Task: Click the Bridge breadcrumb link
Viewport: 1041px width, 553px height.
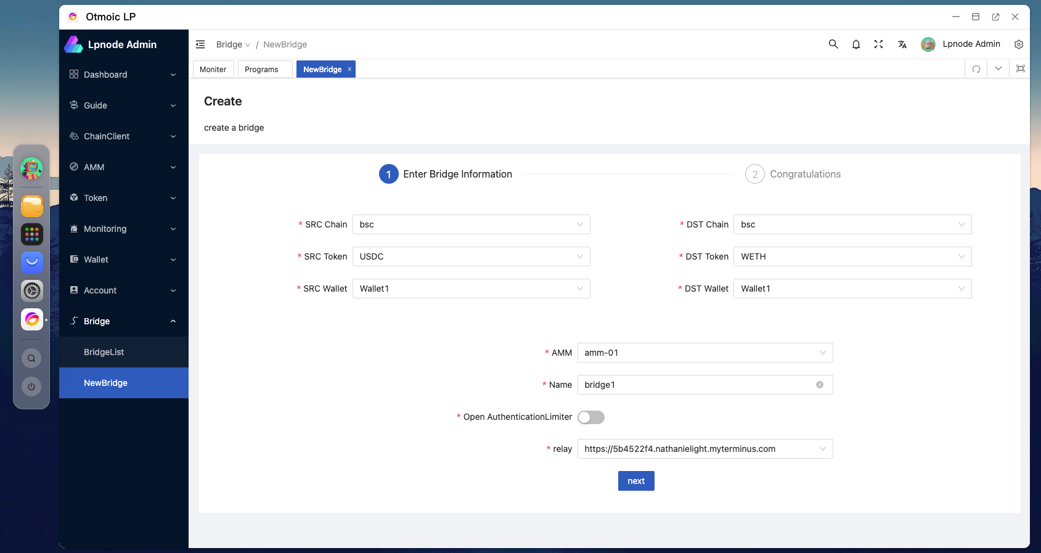Action: 229,44
